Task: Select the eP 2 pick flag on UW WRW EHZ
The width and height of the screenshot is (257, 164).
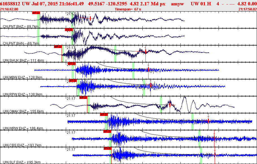Action: click(x=104, y=115)
